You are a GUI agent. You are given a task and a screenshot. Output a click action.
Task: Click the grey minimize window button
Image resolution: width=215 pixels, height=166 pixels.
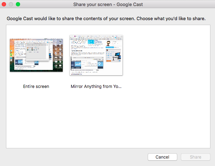click(x=11, y=4)
